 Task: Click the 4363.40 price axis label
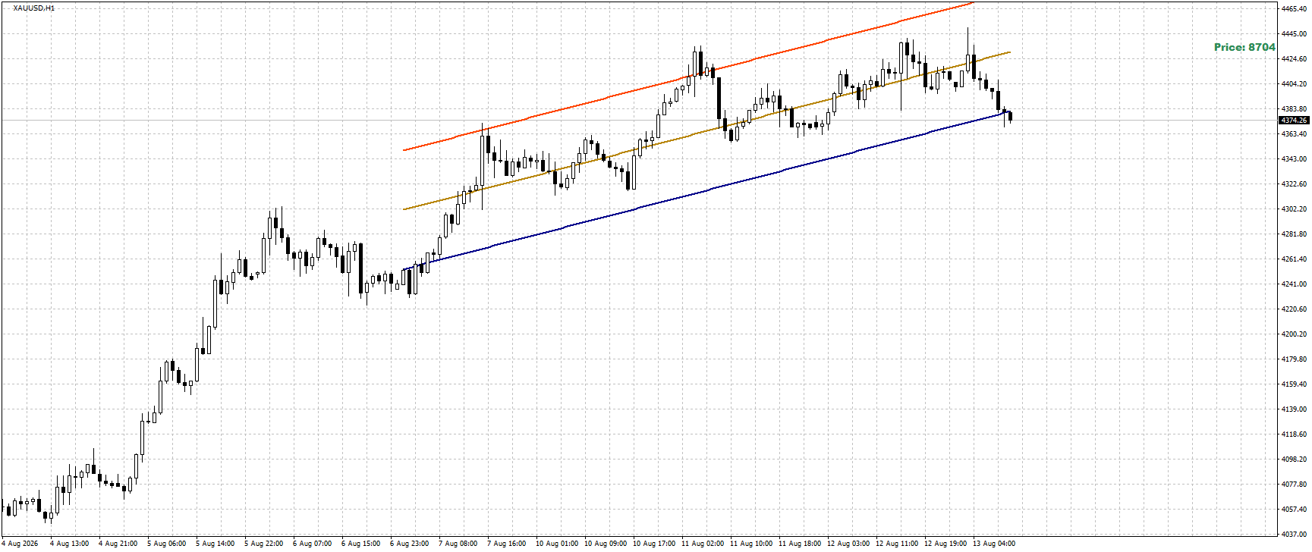(1294, 134)
